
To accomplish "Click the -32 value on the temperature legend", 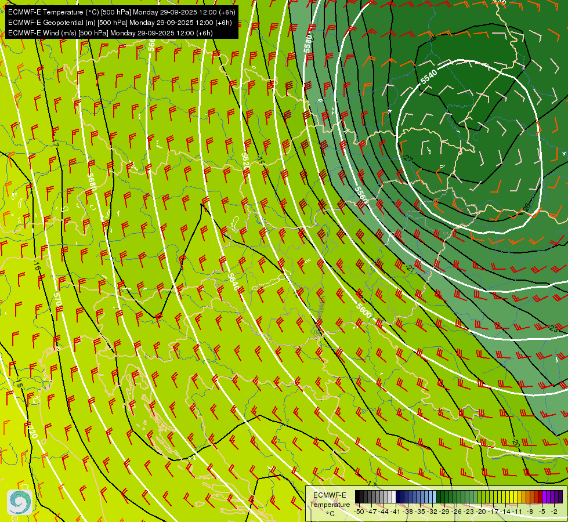I will 432,512.
